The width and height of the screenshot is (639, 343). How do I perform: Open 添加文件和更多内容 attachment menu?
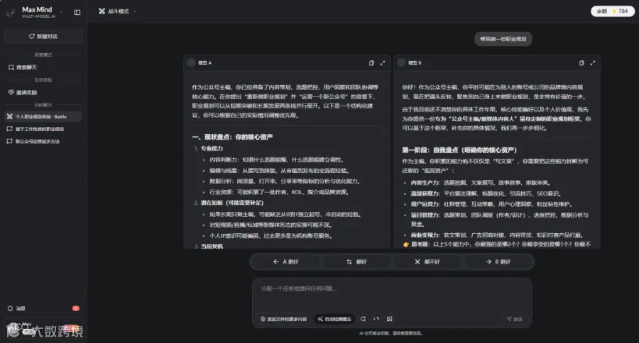tap(283, 319)
